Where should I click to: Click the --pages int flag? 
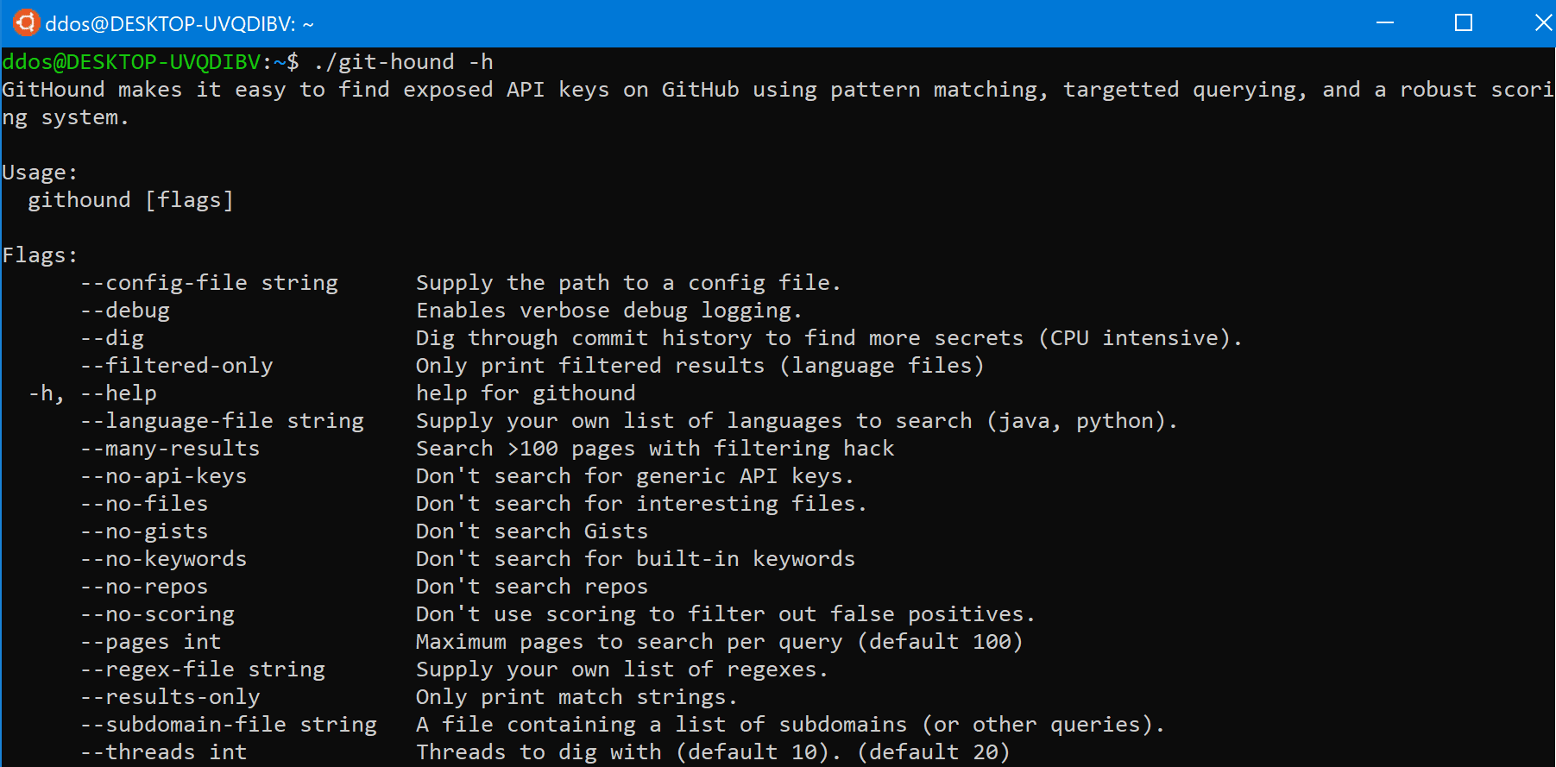(x=151, y=642)
